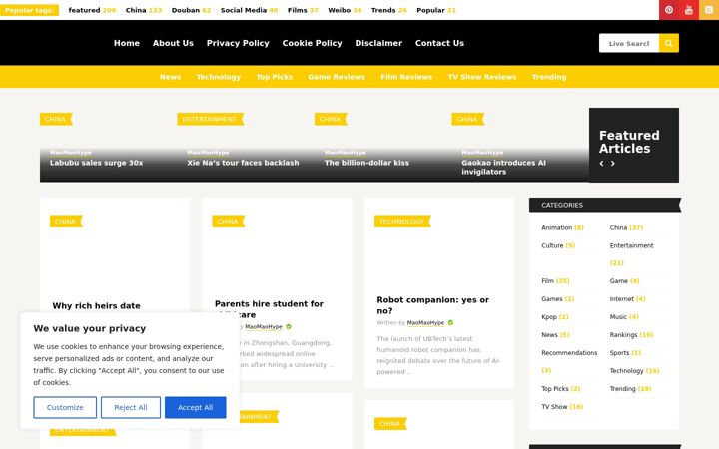Image resolution: width=719 pixels, height=449 pixels.
Task: Open the RSS feed icon
Action: (x=708, y=10)
